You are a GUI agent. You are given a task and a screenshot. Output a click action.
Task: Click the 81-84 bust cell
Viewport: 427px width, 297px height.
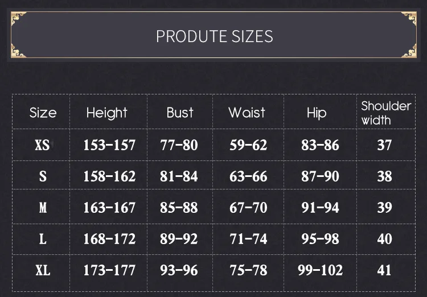[179, 176]
